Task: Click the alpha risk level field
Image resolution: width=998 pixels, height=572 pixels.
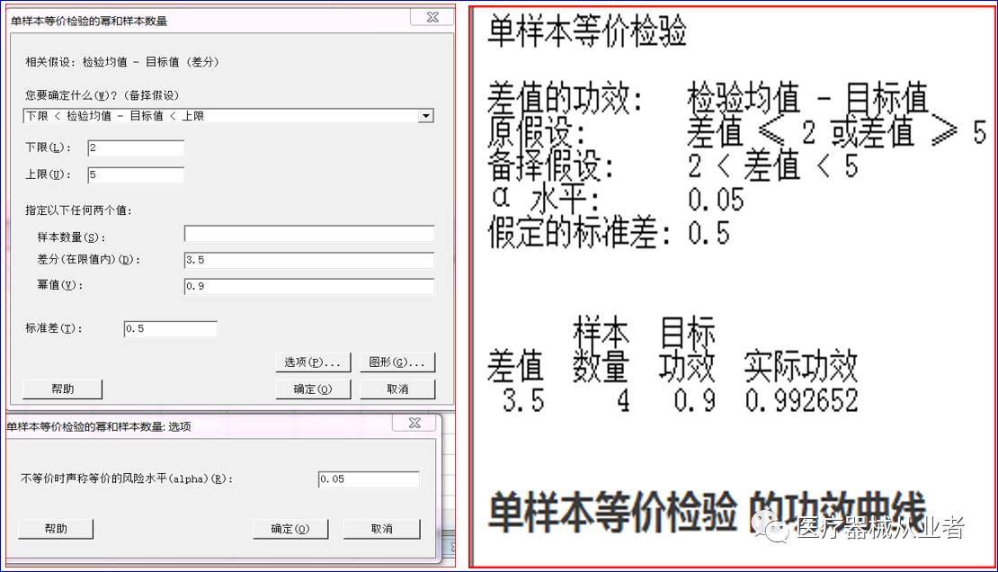Action: 369,479
